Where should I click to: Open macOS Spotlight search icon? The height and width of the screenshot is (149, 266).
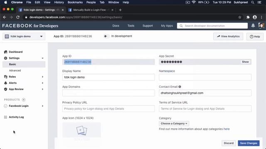[x=253, y=2]
